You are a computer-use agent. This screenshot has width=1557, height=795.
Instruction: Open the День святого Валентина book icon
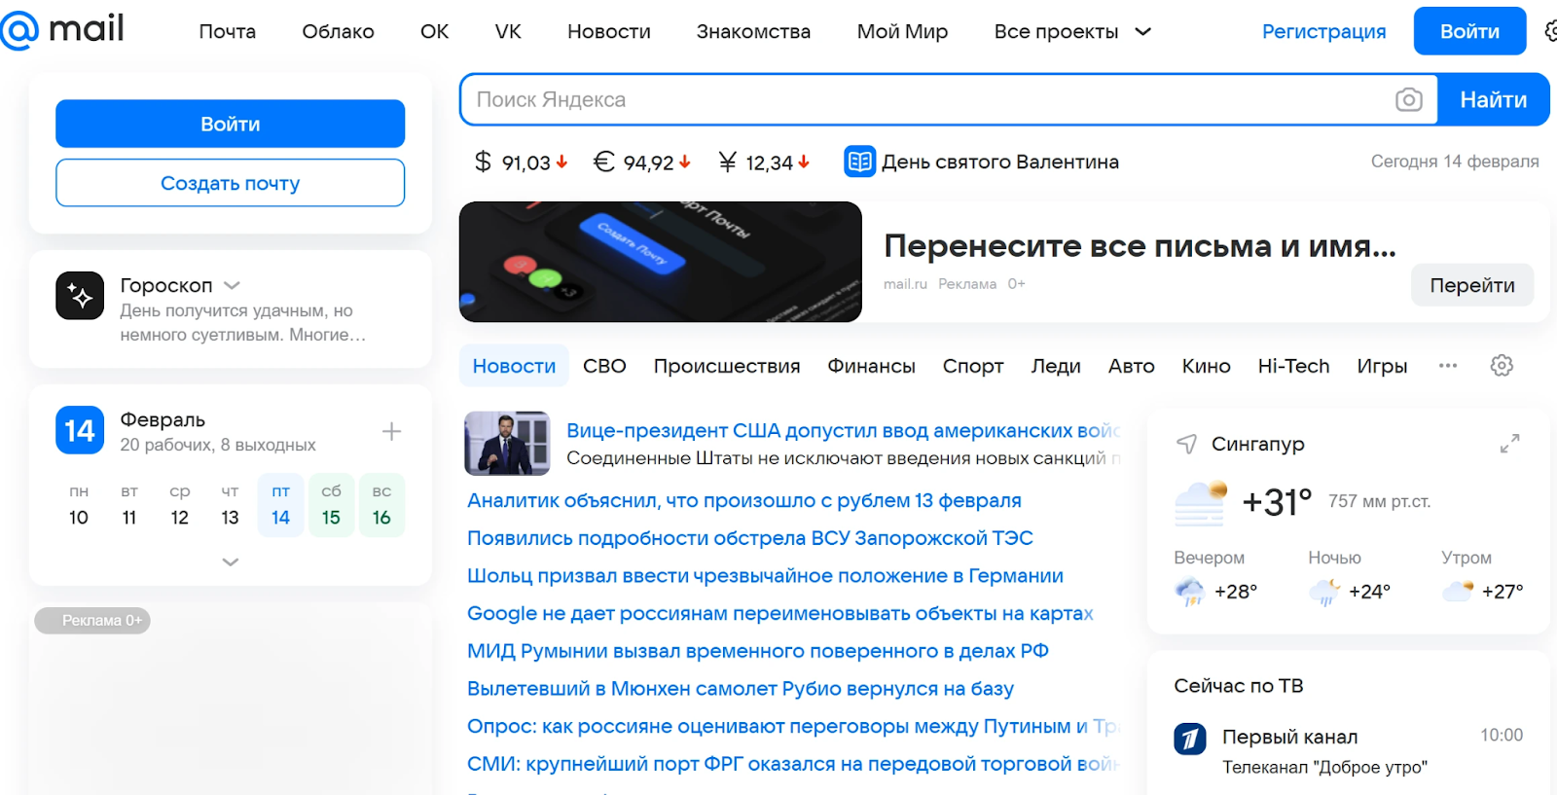859,162
